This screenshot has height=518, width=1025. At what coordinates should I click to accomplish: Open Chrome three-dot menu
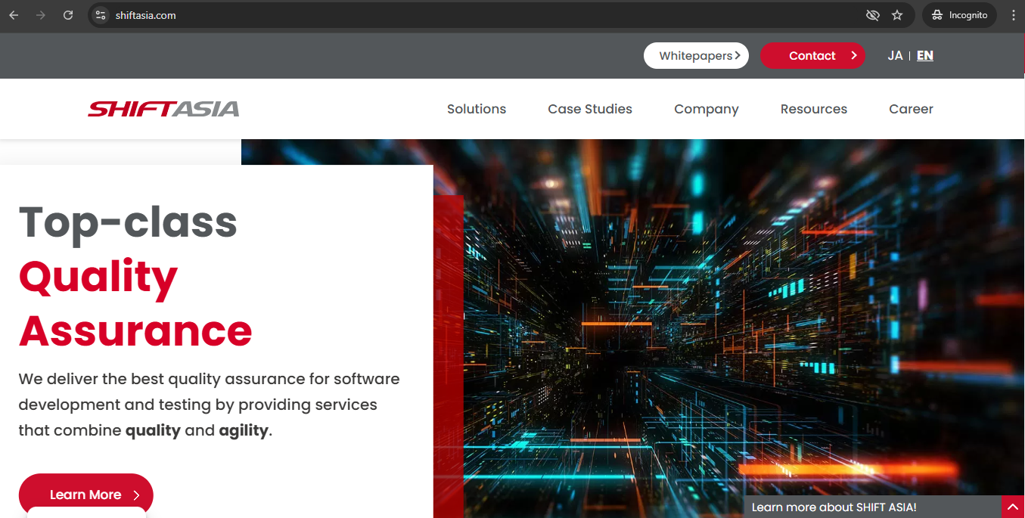tap(1013, 15)
